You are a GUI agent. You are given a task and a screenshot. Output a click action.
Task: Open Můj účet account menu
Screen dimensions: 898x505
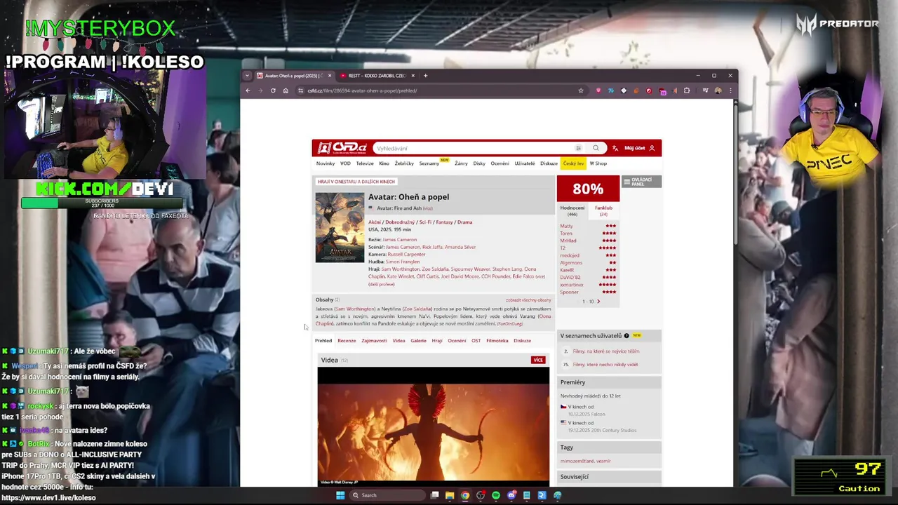pyautogui.click(x=640, y=148)
